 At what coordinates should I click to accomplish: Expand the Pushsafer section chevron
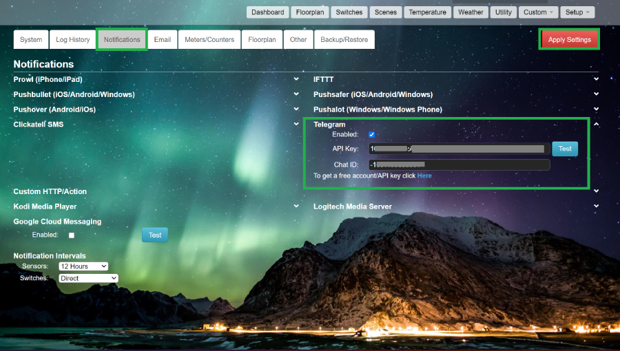point(596,94)
